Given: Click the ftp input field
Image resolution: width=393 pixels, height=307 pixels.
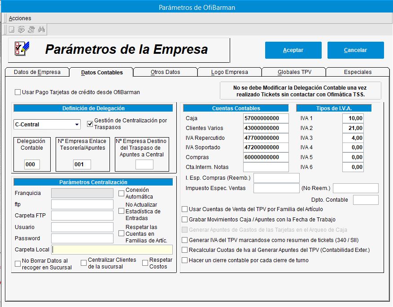Looking at the screenshot, I should point(82,204).
